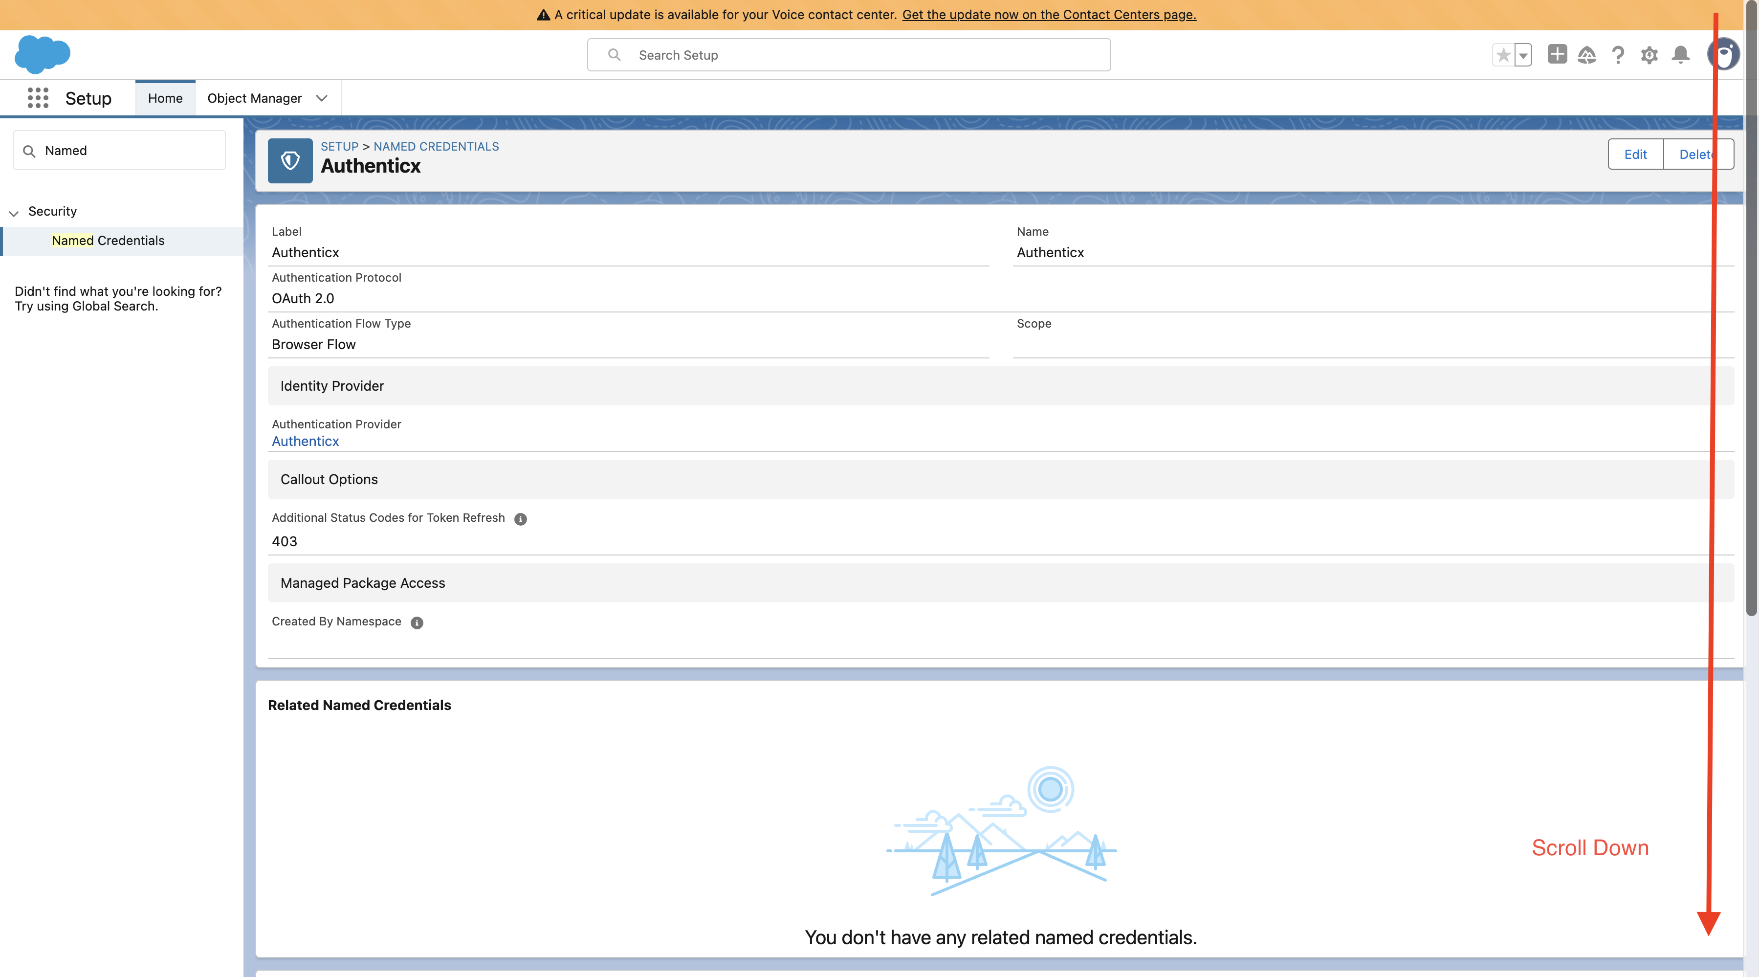Click the Setup app name label
The height and width of the screenshot is (977, 1759).
click(88, 98)
